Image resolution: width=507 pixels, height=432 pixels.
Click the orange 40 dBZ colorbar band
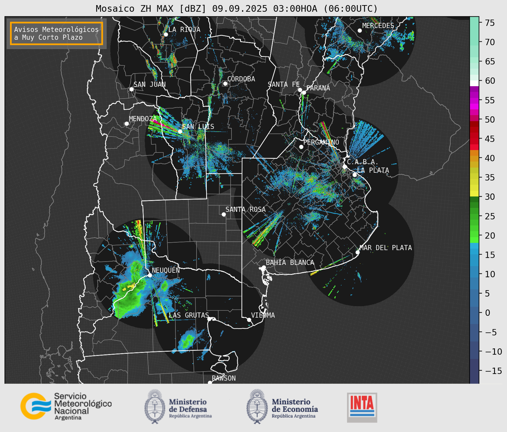coord(474,158)
